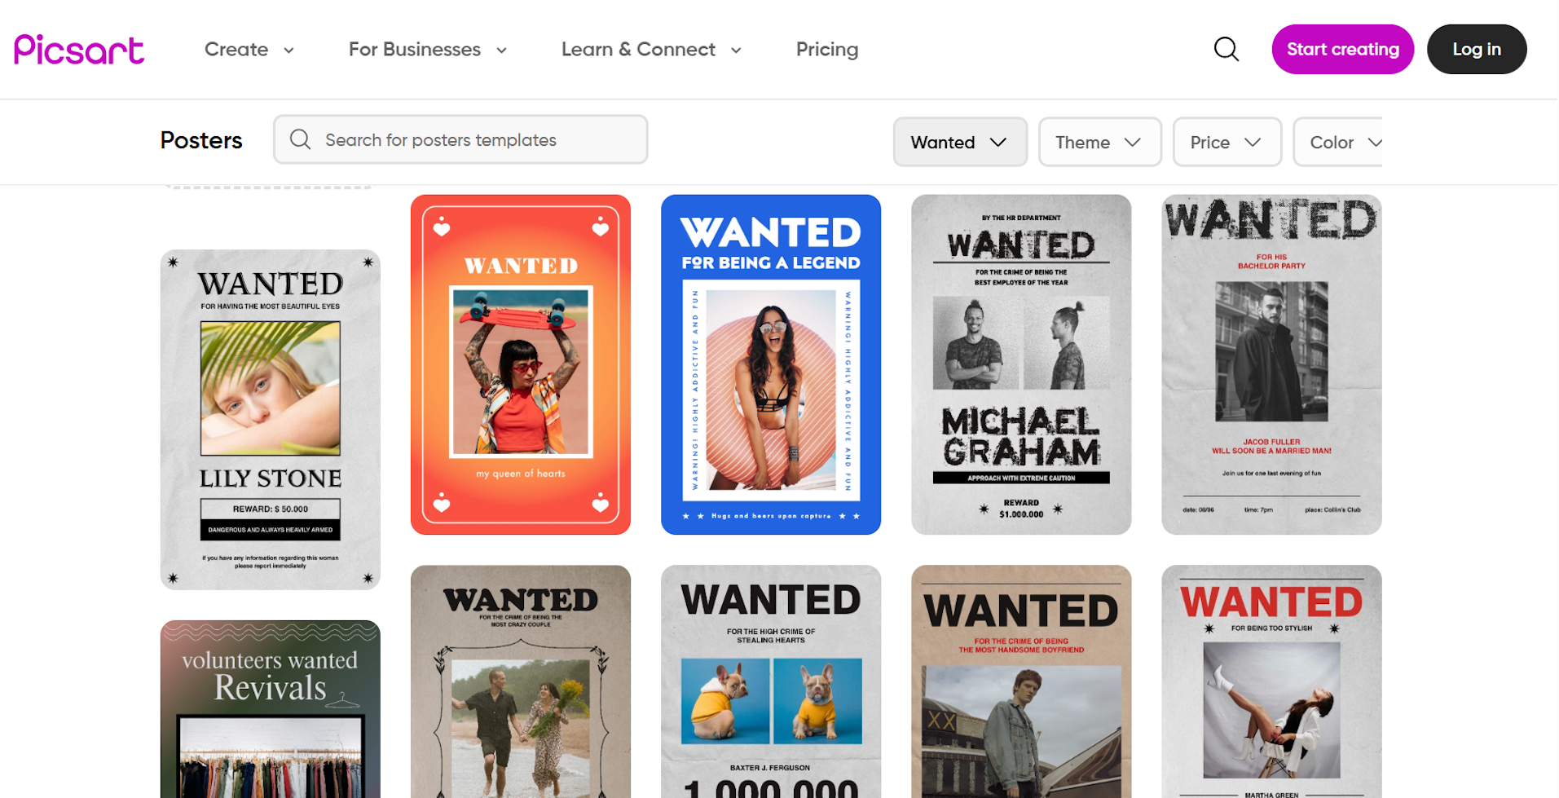Click the Picsart logo

[x=78, y=49]
